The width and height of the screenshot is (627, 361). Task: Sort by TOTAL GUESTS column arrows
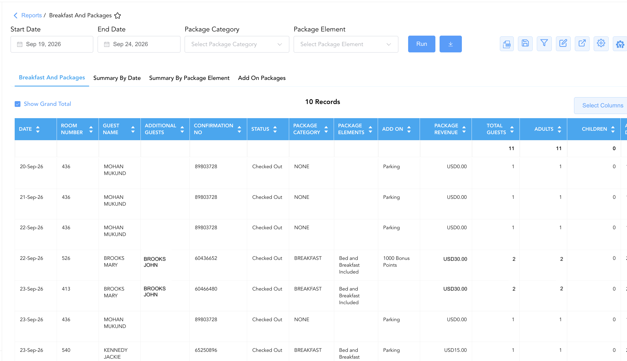pyautogui.click(x=512, y=129)
